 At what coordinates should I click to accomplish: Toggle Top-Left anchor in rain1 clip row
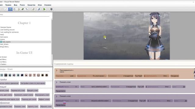[x=141, y=87]
